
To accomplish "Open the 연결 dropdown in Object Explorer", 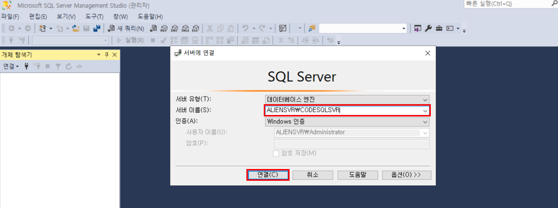I will [x=11, y=66].
